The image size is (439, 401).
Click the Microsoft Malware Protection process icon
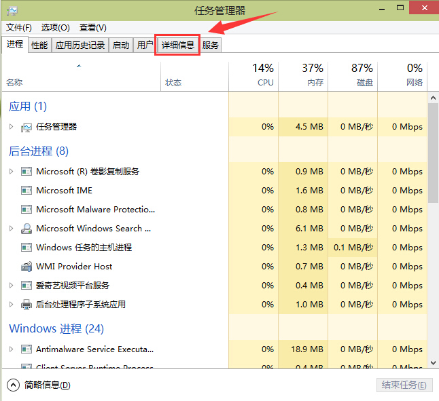tap(27, 210)
